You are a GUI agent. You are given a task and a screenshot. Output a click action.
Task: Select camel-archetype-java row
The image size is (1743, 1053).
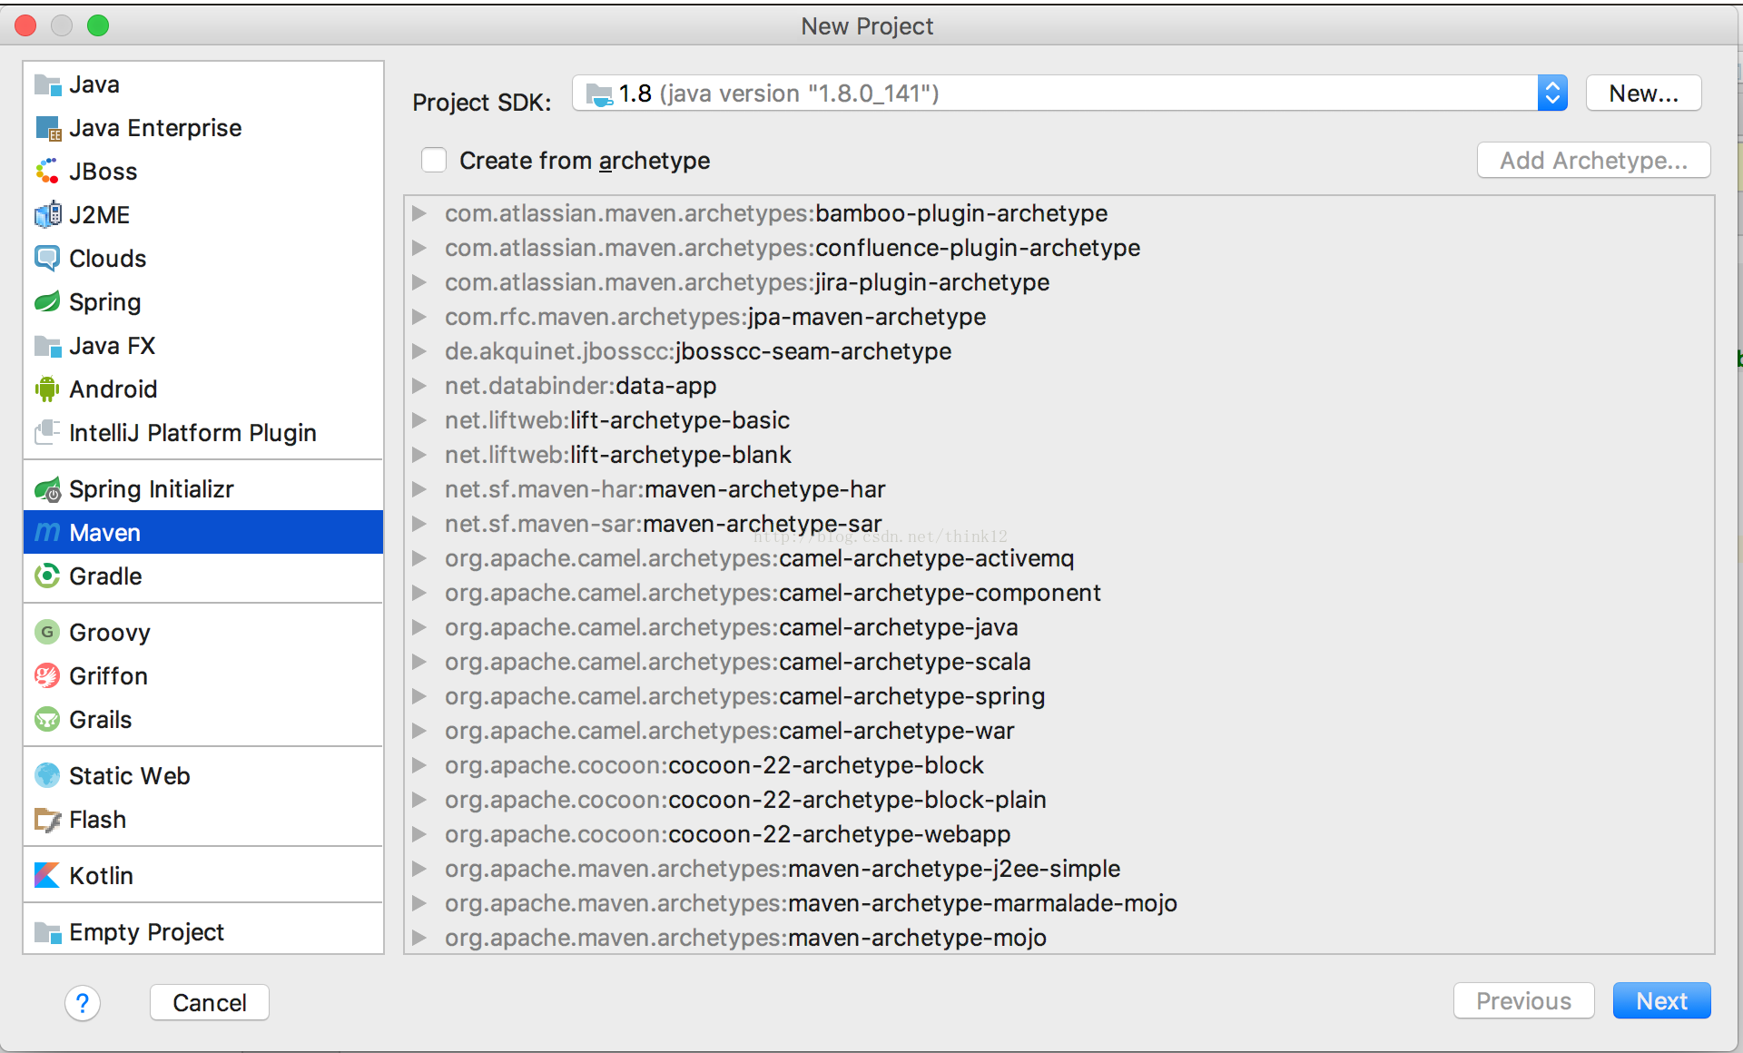1059,627
